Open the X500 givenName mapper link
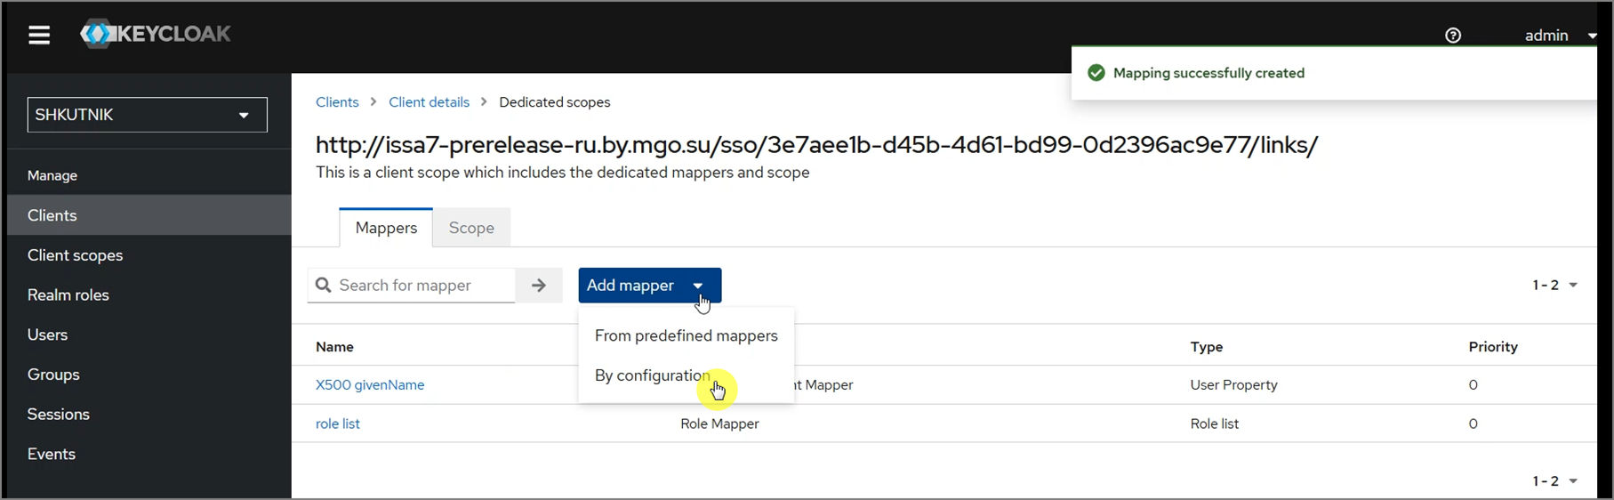Screen dimensions: 1614x500 tap(370, 385)
